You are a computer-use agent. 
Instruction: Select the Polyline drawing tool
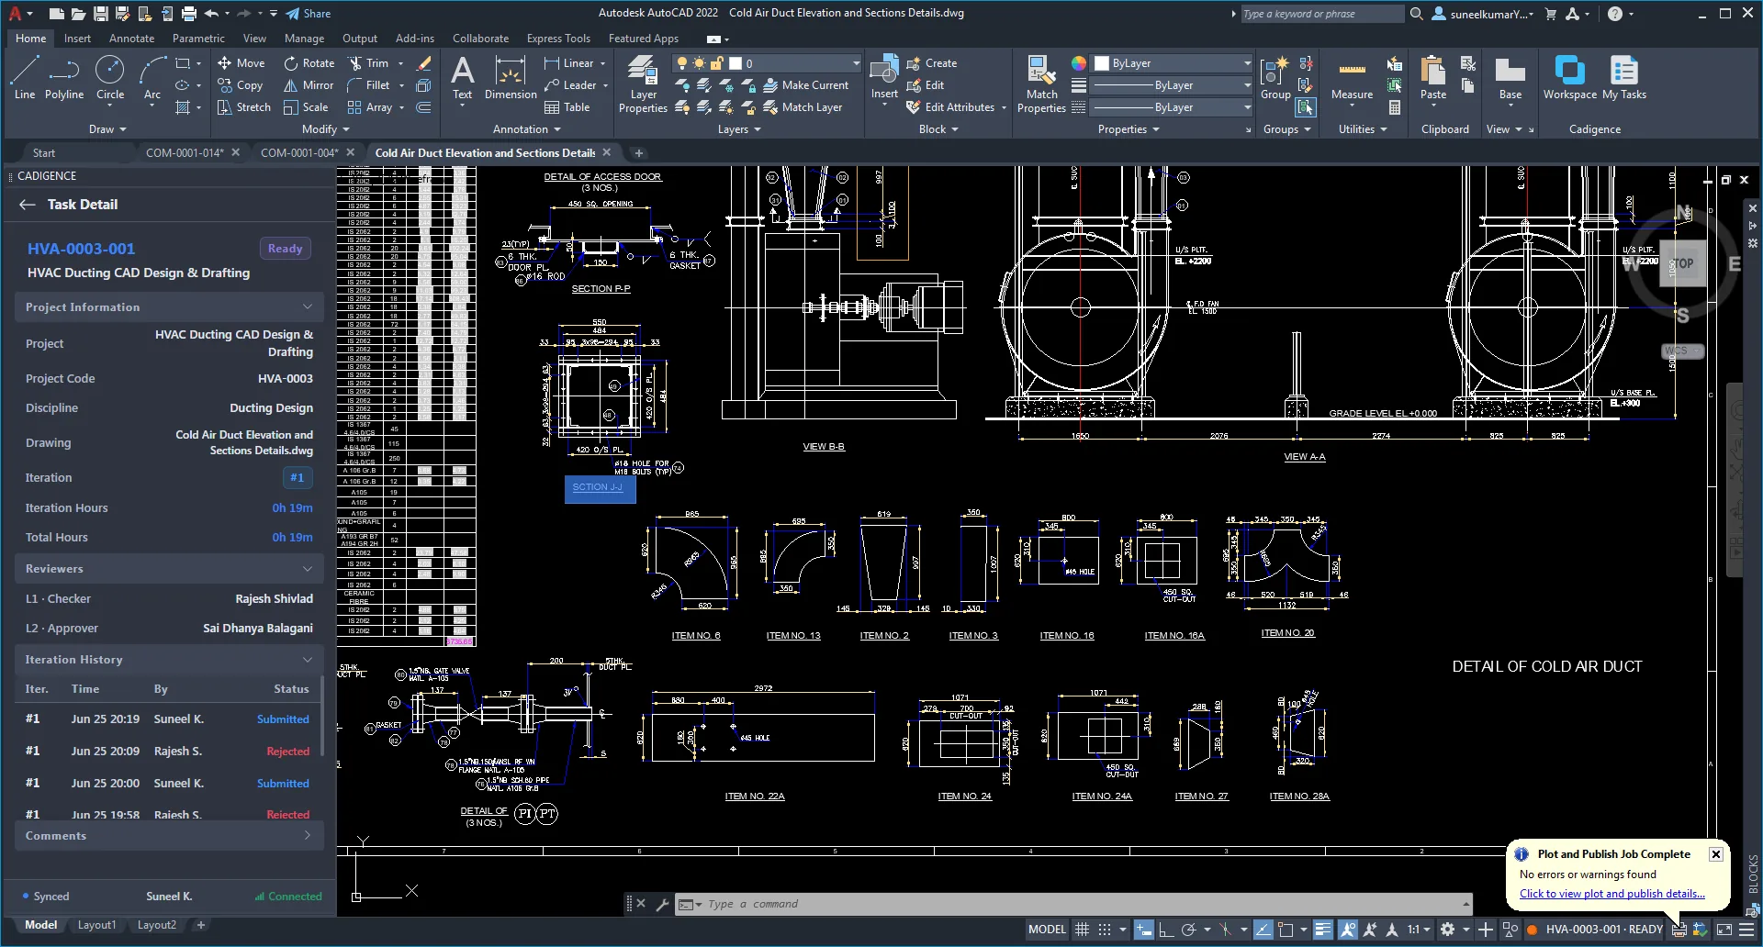pos(63,78)
